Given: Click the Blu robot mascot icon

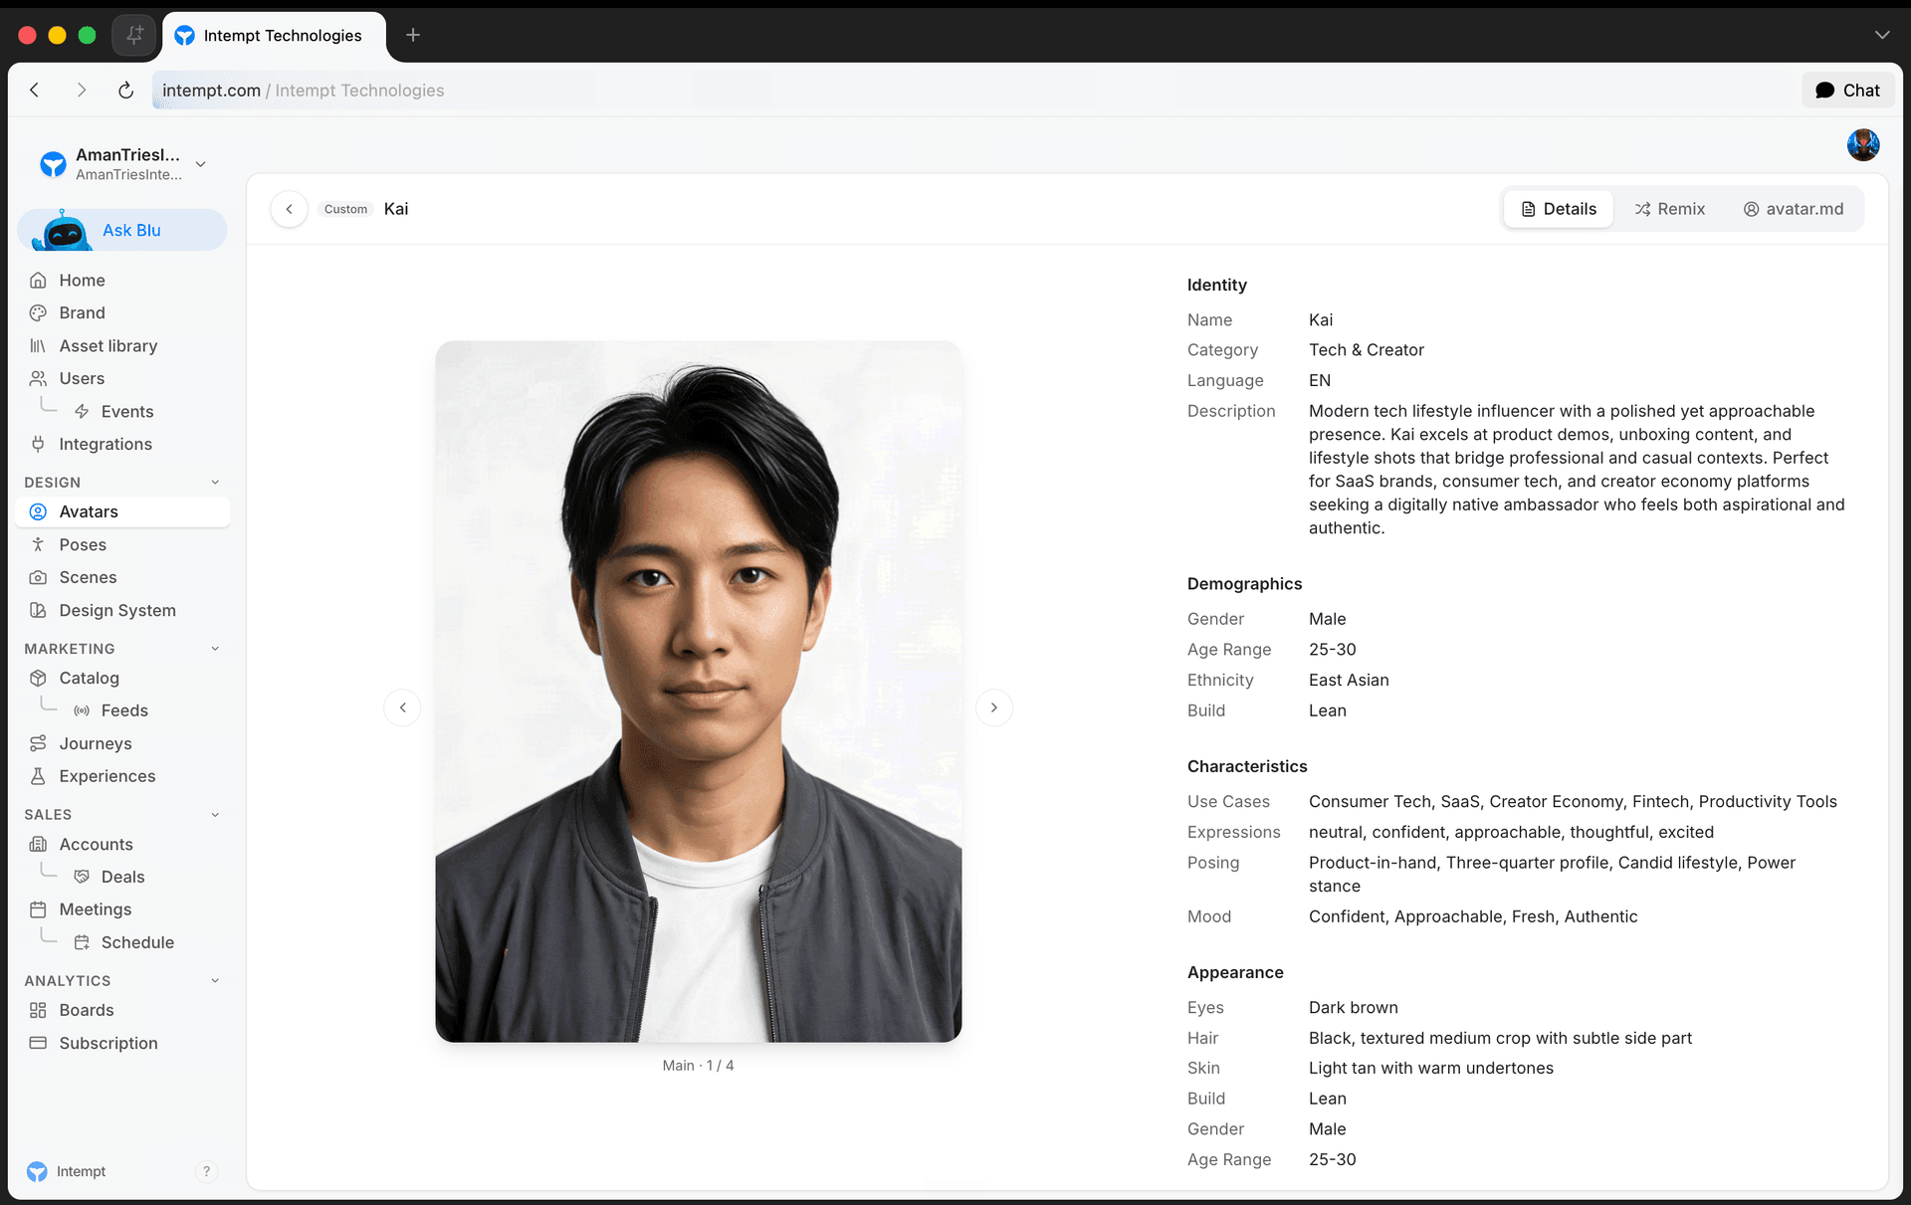Looking at the screenshot, I should point(63,231).
